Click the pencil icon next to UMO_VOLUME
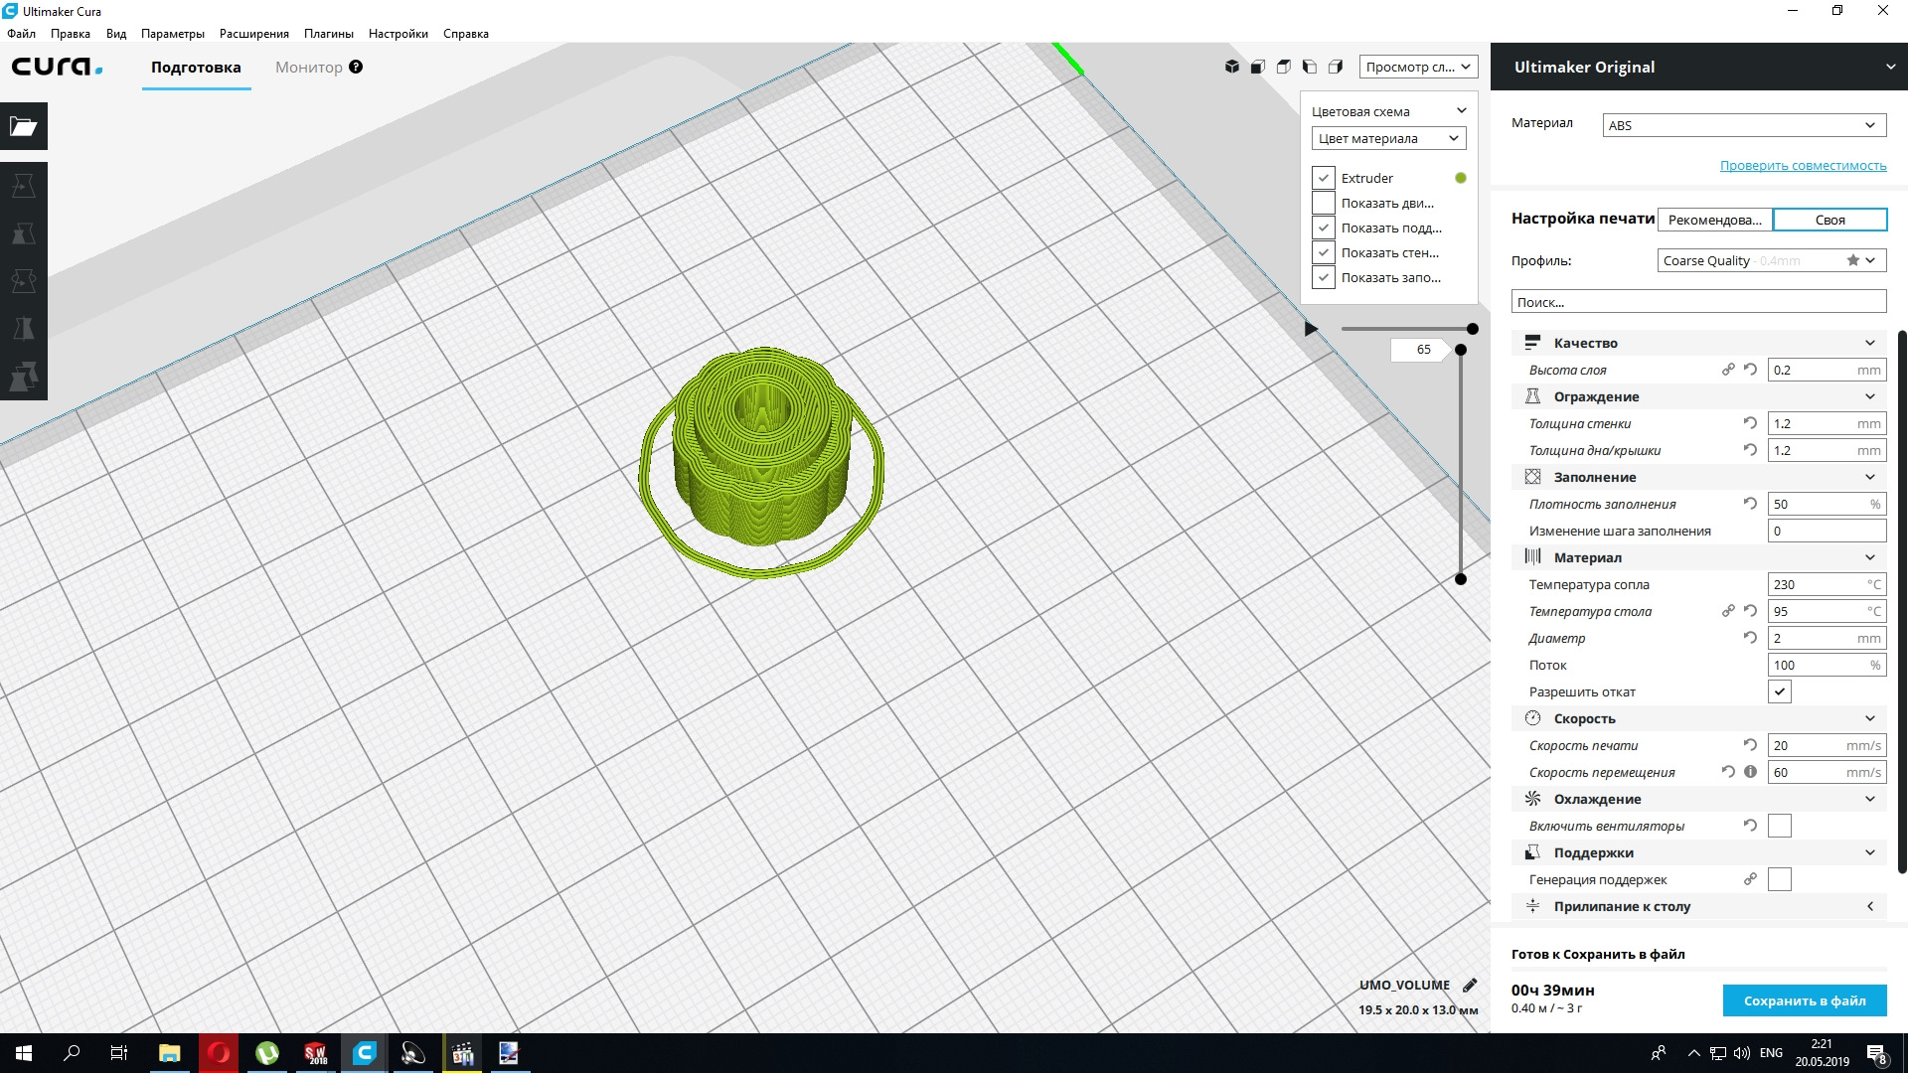The width and height of the screenshot is (1908, 1073). point(1470,986)
